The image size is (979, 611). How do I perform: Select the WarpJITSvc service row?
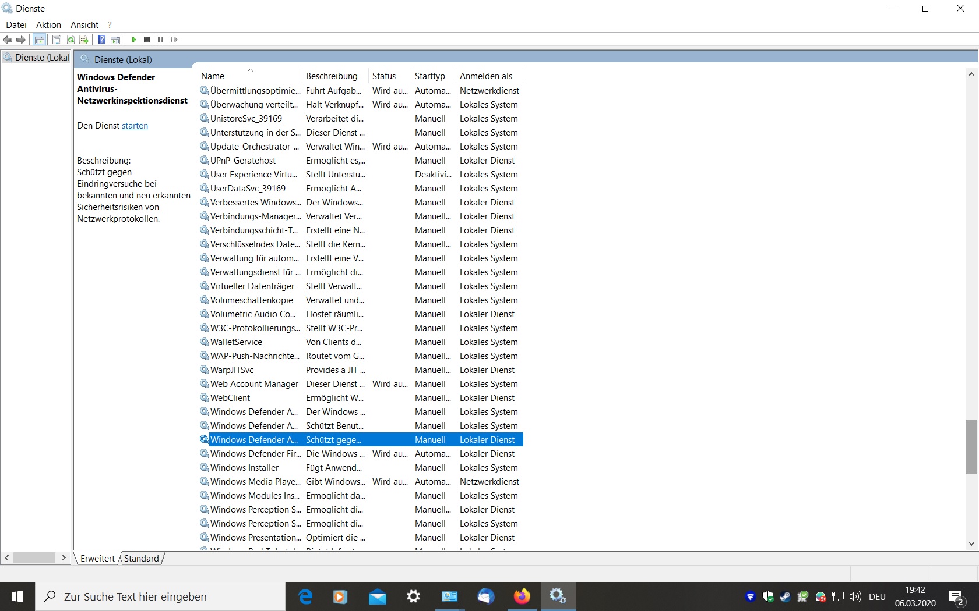(361, 370)
